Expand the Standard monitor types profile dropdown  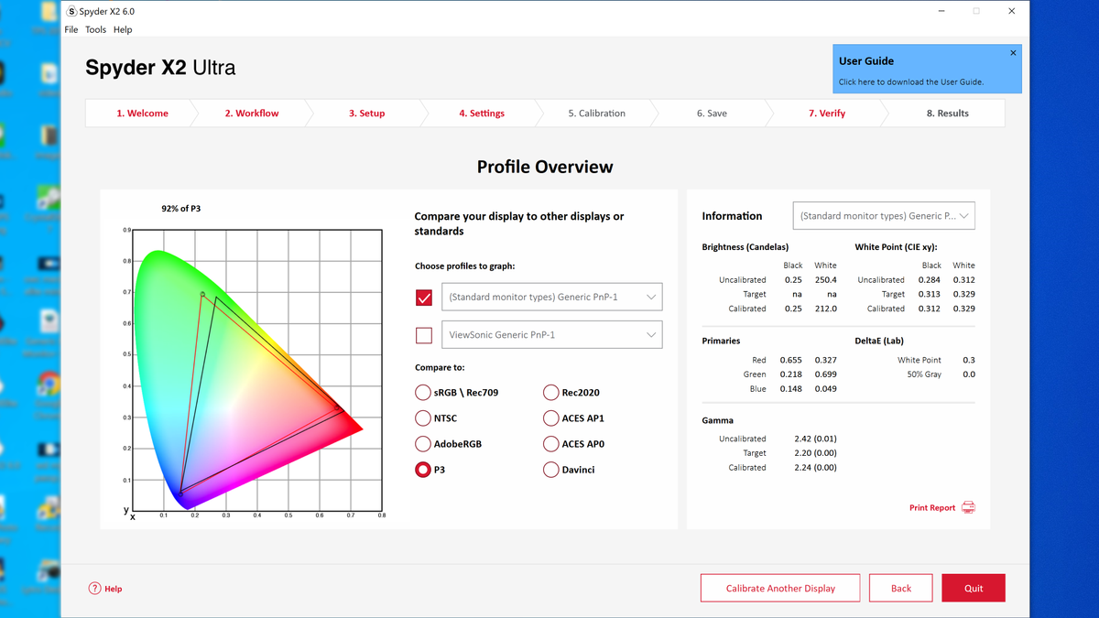pyautogui.click(x=551, y=297)
